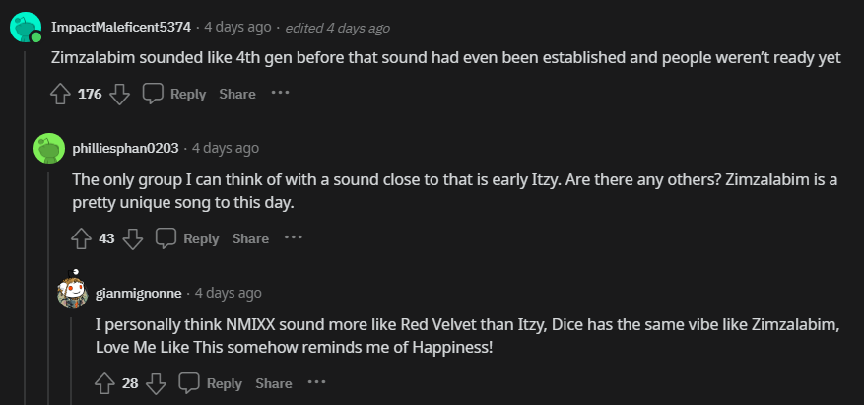
Task: Open ImpactMaleficent5374's user profile link
Action: point(120,27)
